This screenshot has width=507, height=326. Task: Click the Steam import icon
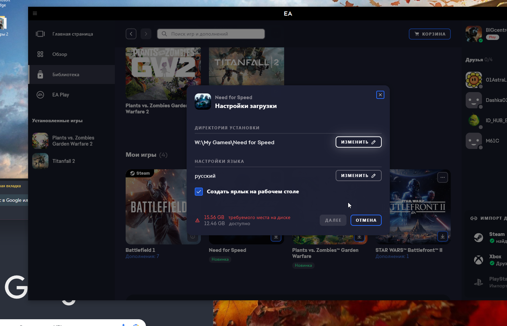pyautogui.click(x=479, y=238)
